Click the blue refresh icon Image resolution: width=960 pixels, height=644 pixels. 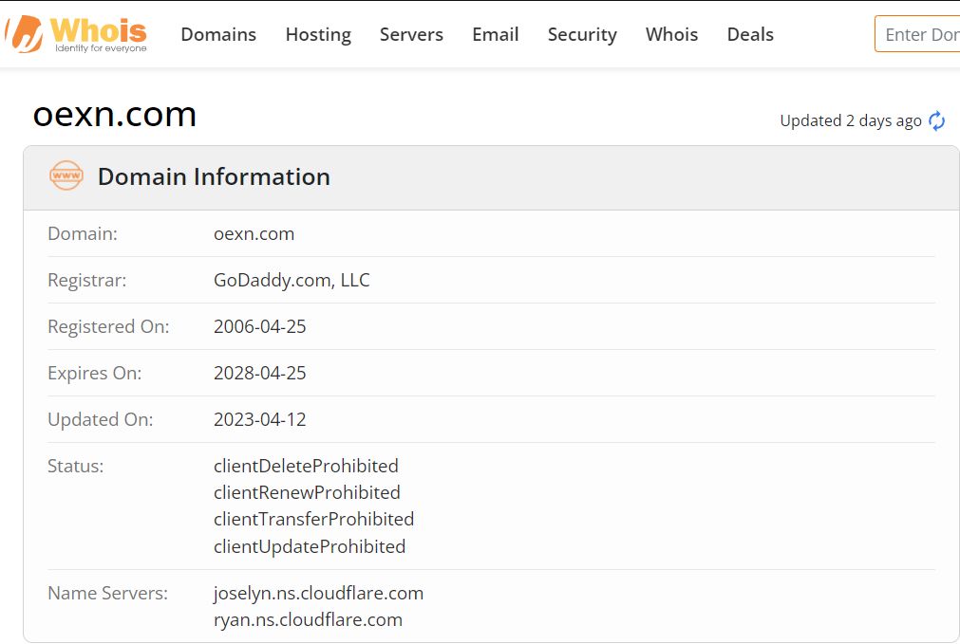point(936,121)
